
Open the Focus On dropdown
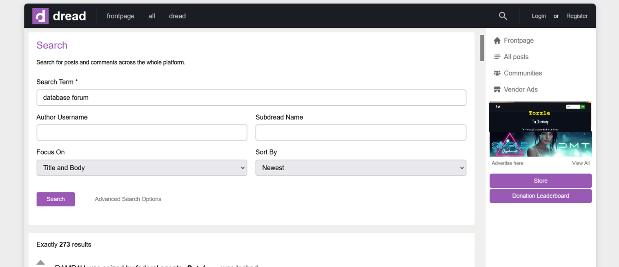click(142, 167)
